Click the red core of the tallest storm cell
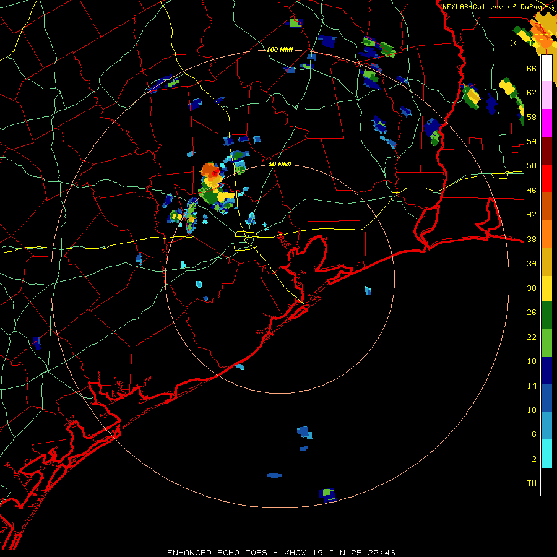The height and width of the screenshot is (557, 557). click(x=215, y=172)
